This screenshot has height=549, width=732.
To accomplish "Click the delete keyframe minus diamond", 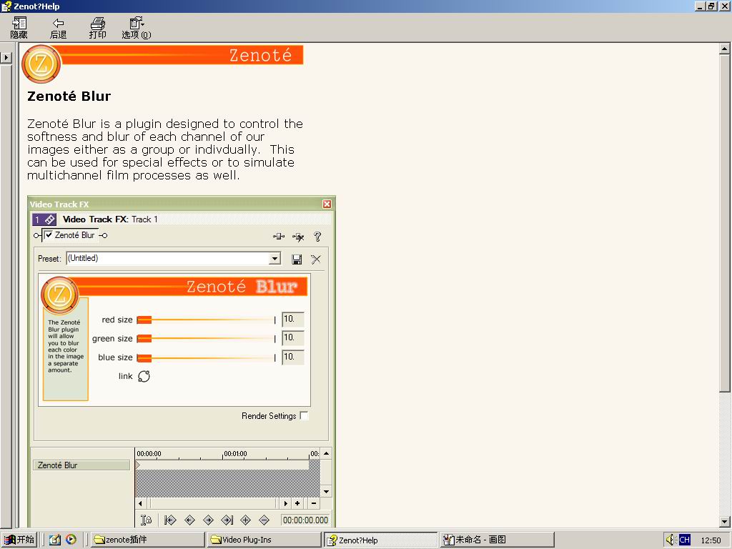I will [264, 520].
